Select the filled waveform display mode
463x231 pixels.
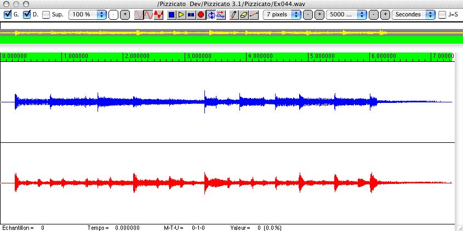click(x=158, y=15)
